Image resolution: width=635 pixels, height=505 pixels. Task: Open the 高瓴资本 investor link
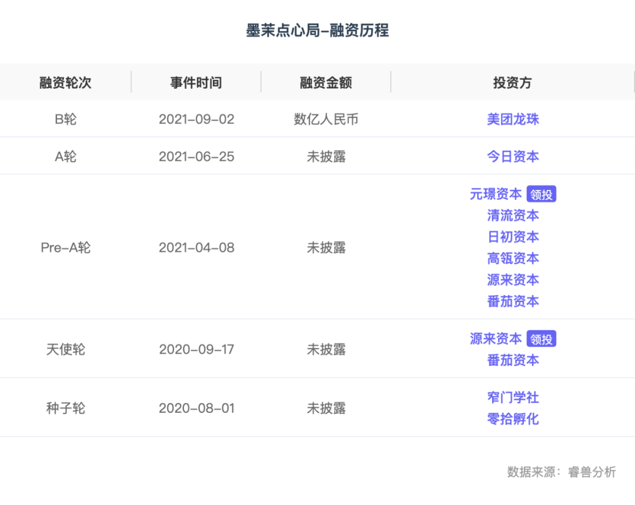513,258
